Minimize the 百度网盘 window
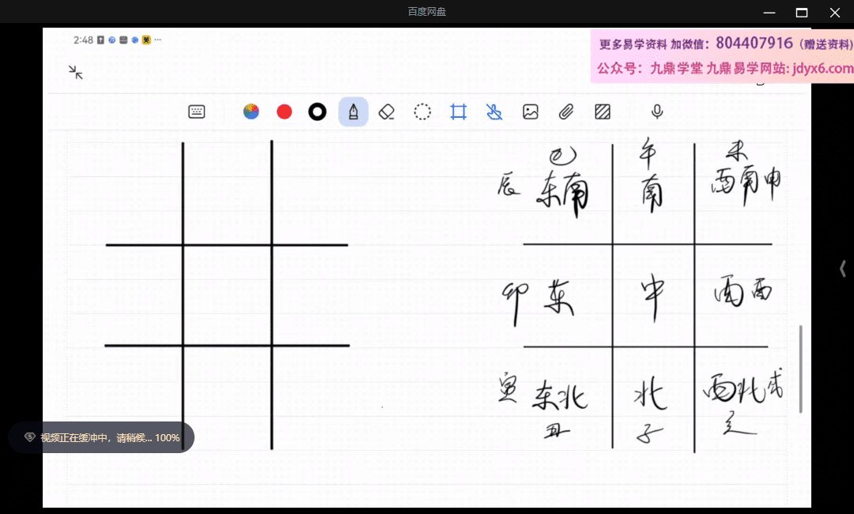 click(x=768, y=12)
